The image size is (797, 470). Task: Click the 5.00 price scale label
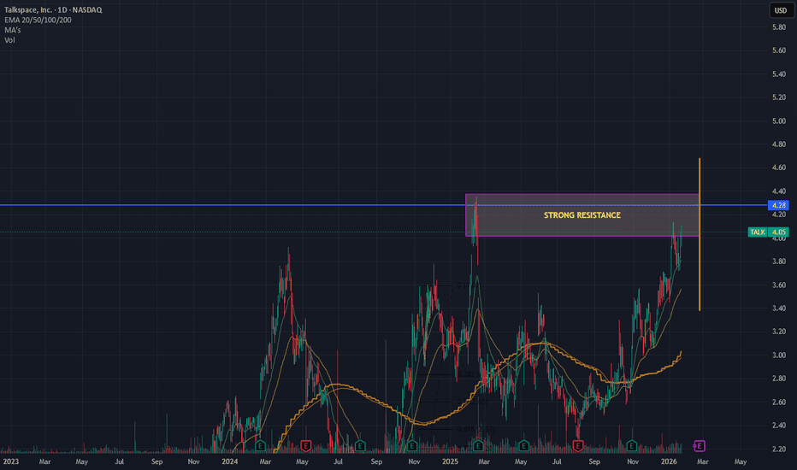pyautogui.click(x=779, y=121)
